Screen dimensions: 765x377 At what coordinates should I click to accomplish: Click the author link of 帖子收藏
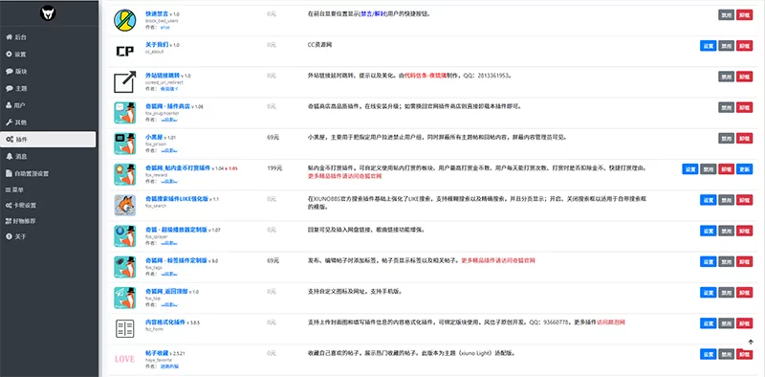(170, 366)
